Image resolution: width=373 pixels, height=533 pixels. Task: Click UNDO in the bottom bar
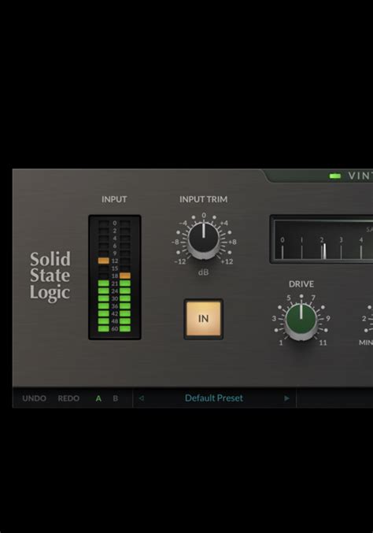point(34,398)
